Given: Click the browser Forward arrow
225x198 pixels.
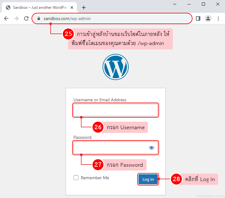Looking at the screenshot, I should (x=16, y=18).
